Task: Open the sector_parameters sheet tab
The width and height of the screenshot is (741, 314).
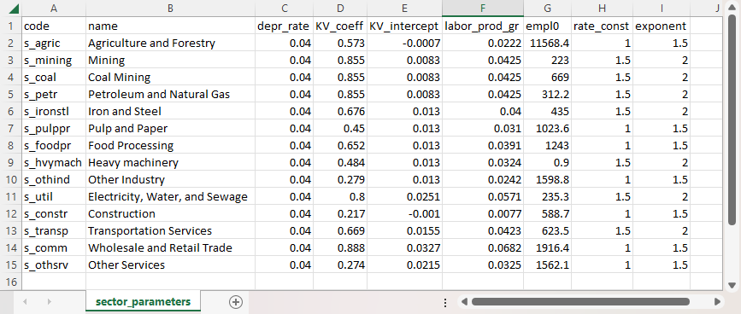Action: [x=144, y=302]
